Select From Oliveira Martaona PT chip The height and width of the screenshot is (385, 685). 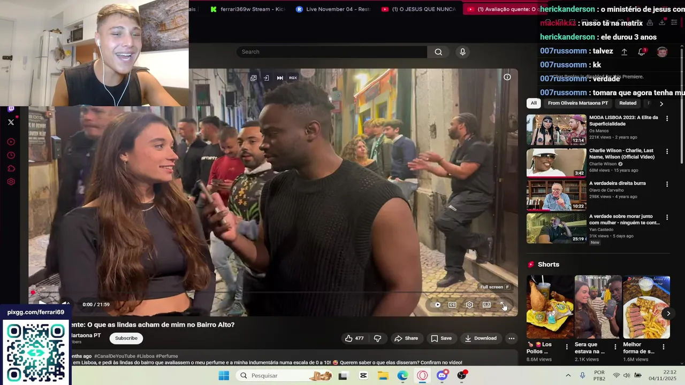pyautogui.click(x=578, y=103)
